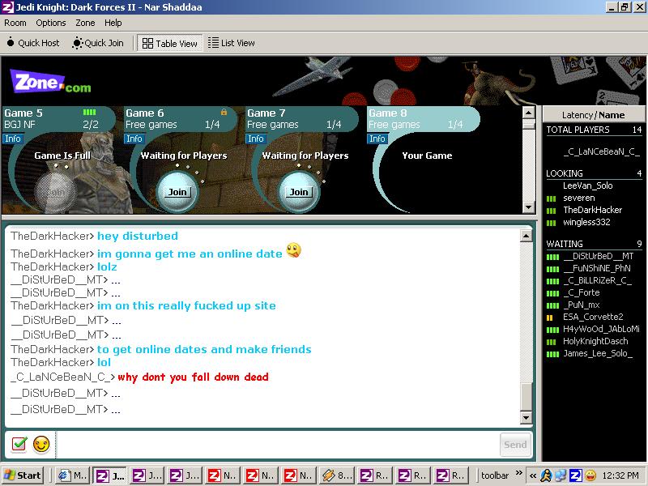Select player HolyKnightDasch

pos(595,341)
